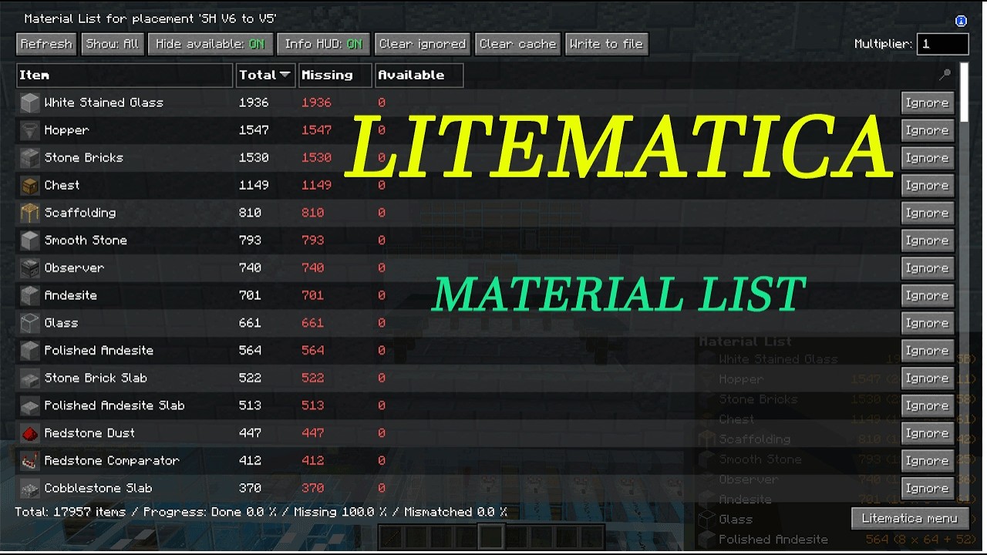Click the Observer total value 740

[250, 268]
